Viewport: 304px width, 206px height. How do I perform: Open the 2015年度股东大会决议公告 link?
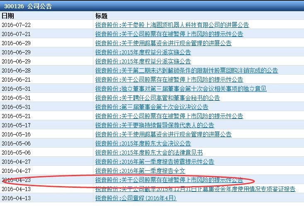[143, 143]
